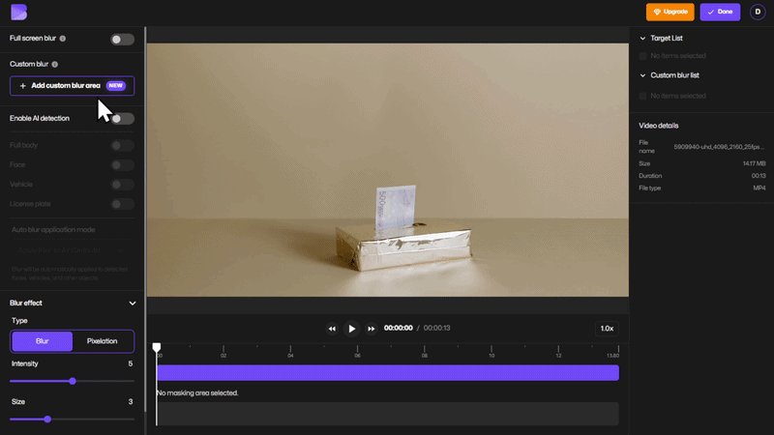Adjust the Size slider handle
The height and width of the screenshot is (435, 774).
(x=47, y=420)
